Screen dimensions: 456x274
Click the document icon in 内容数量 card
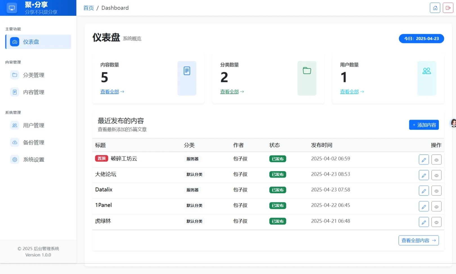(187, 71)
